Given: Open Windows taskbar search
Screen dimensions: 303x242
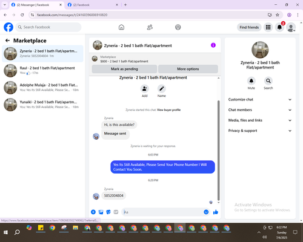Looking at the screenshot, I should 17,232.
